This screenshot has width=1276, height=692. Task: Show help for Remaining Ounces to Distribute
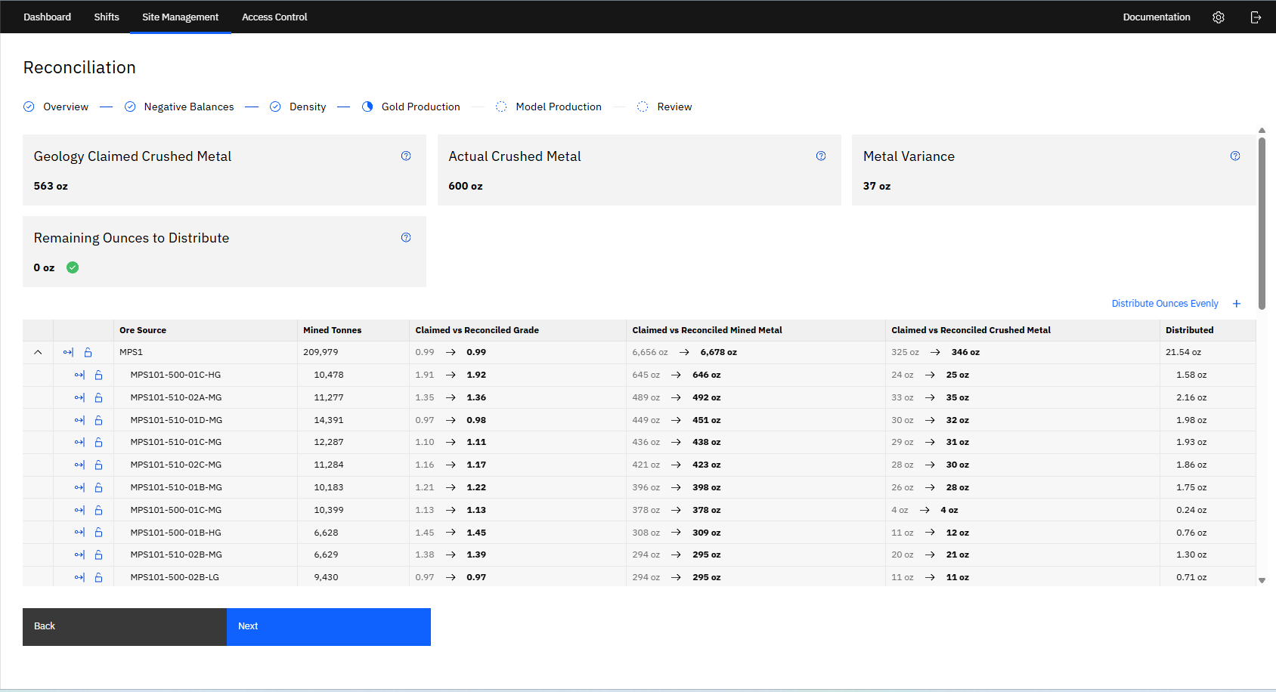coord(406,238)
